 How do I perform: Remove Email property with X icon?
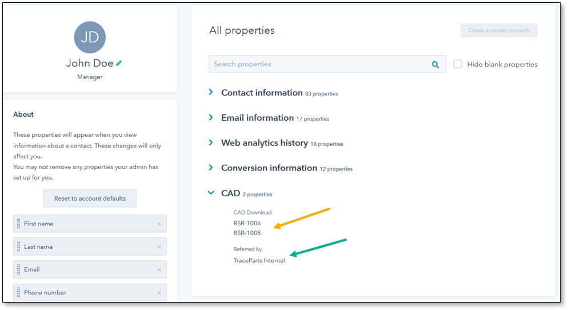[x=159, y=269]
